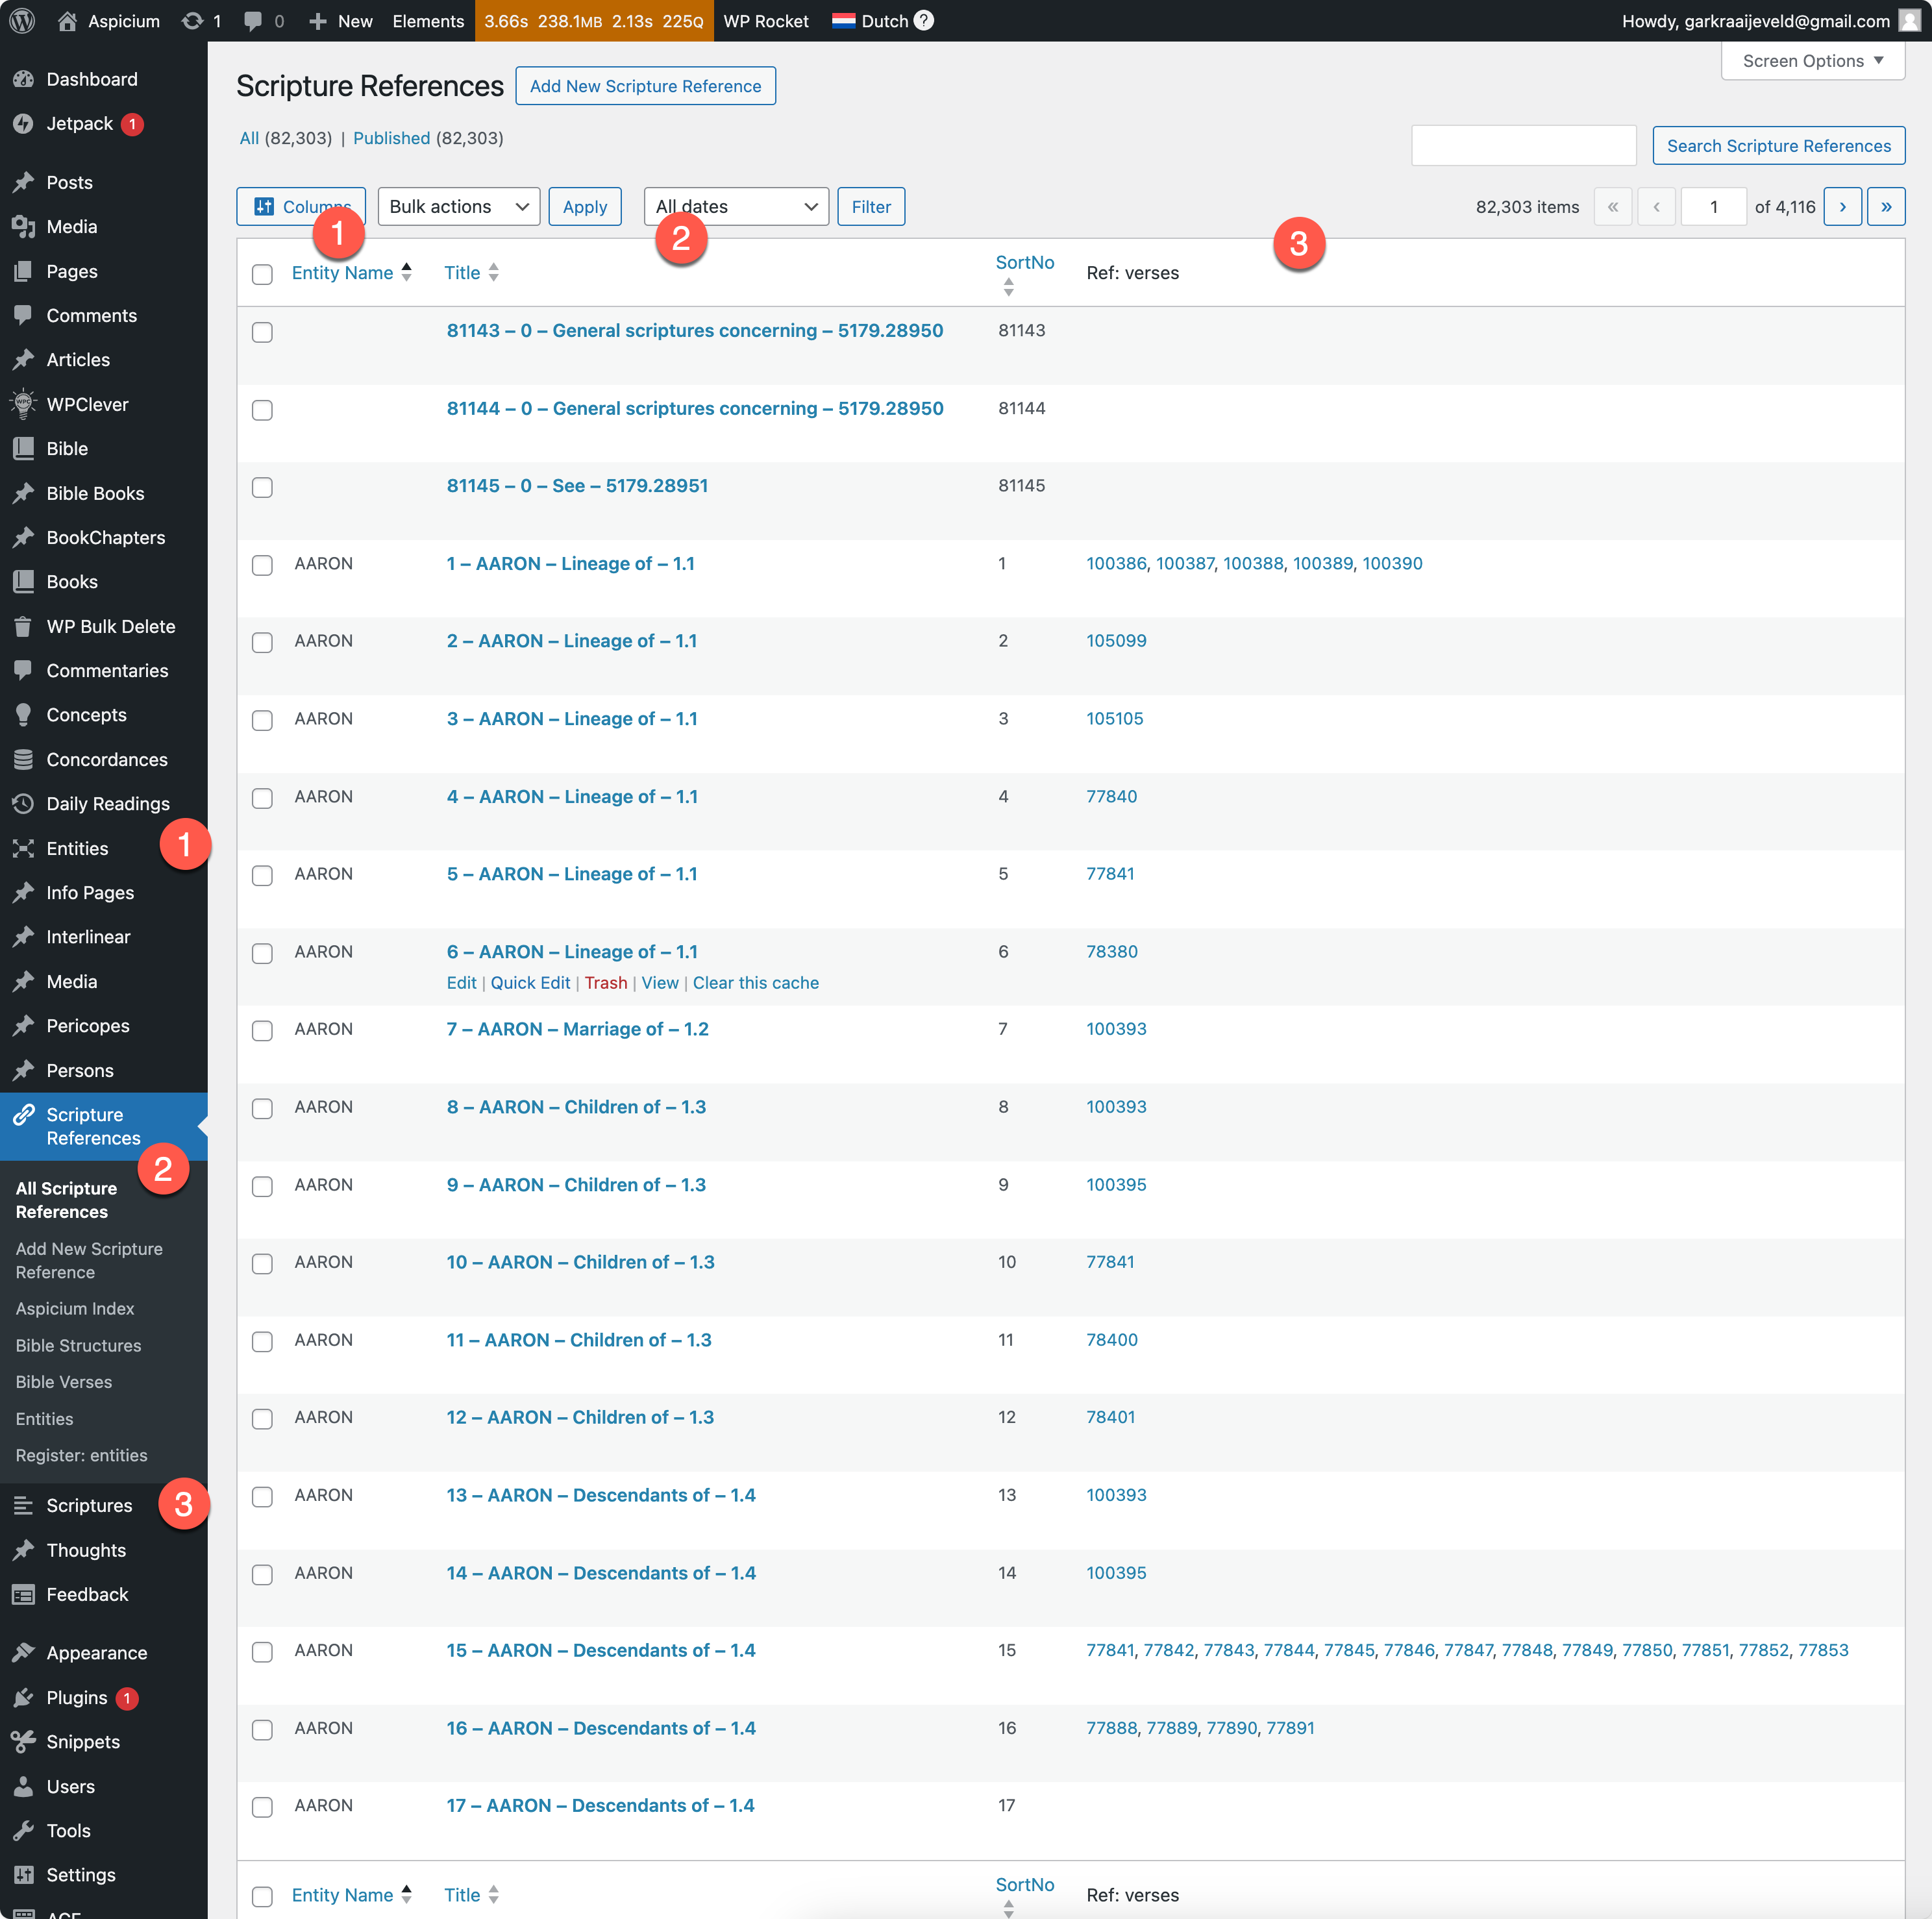The width and height of the screenshot is (1932, 1919).
Task: Sort by Title in table footer
Action: [471, 1894]
